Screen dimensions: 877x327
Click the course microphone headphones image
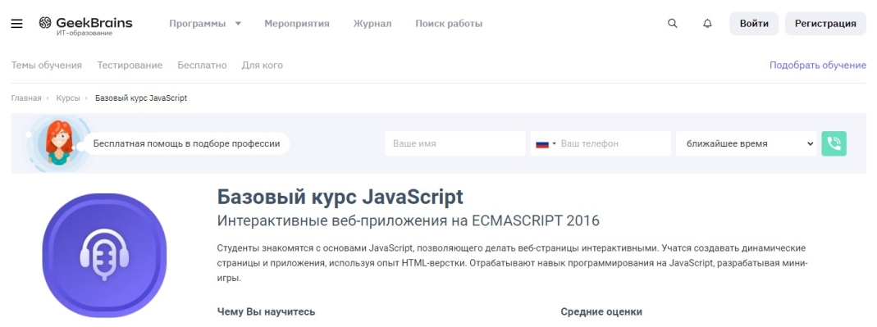click(105, 256)
